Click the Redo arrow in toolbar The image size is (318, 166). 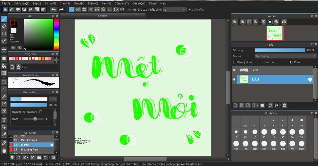tap(61, 9)
